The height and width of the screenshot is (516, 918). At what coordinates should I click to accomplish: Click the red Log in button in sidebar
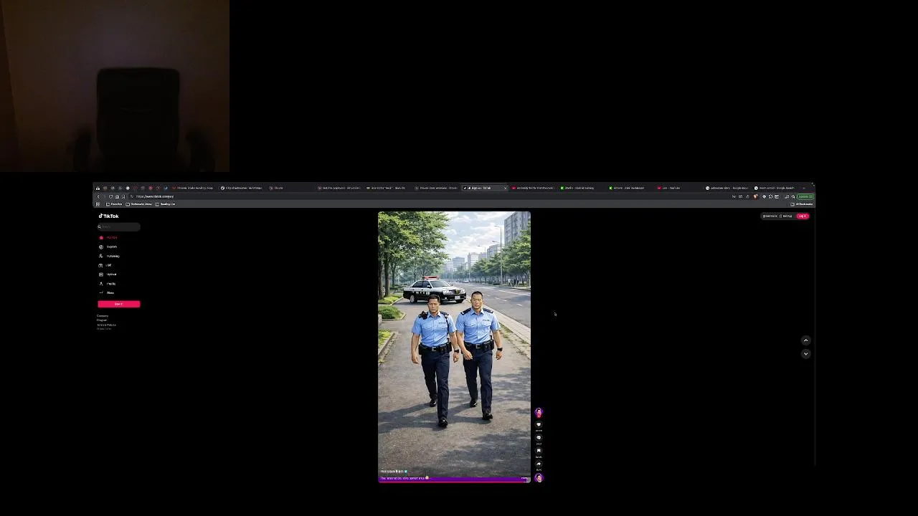(x=119, y=304)
